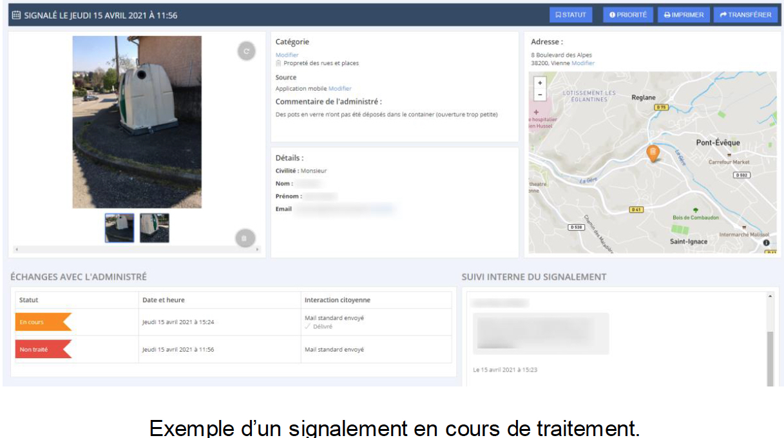Click the Civilité : Monsieur field
The height and width of the screenshot is (438, 784).
click(301, 171)
